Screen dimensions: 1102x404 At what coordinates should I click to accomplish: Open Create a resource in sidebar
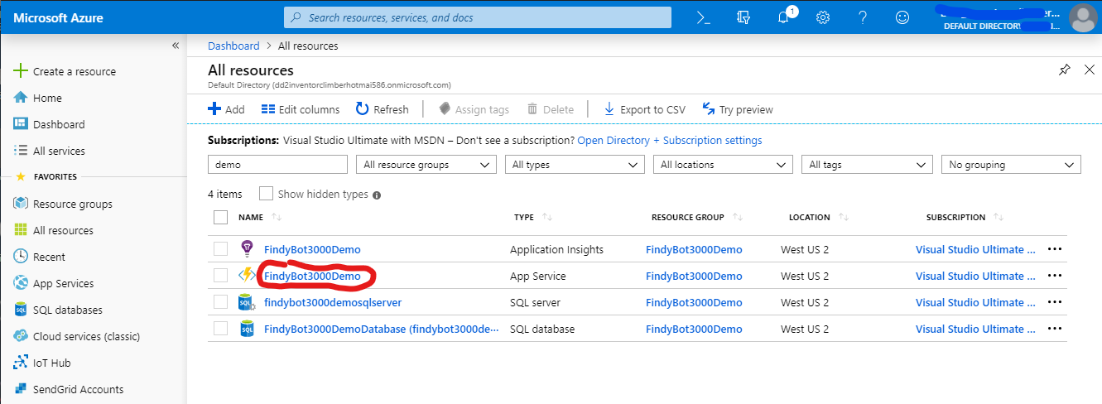(x=75, y=71)
